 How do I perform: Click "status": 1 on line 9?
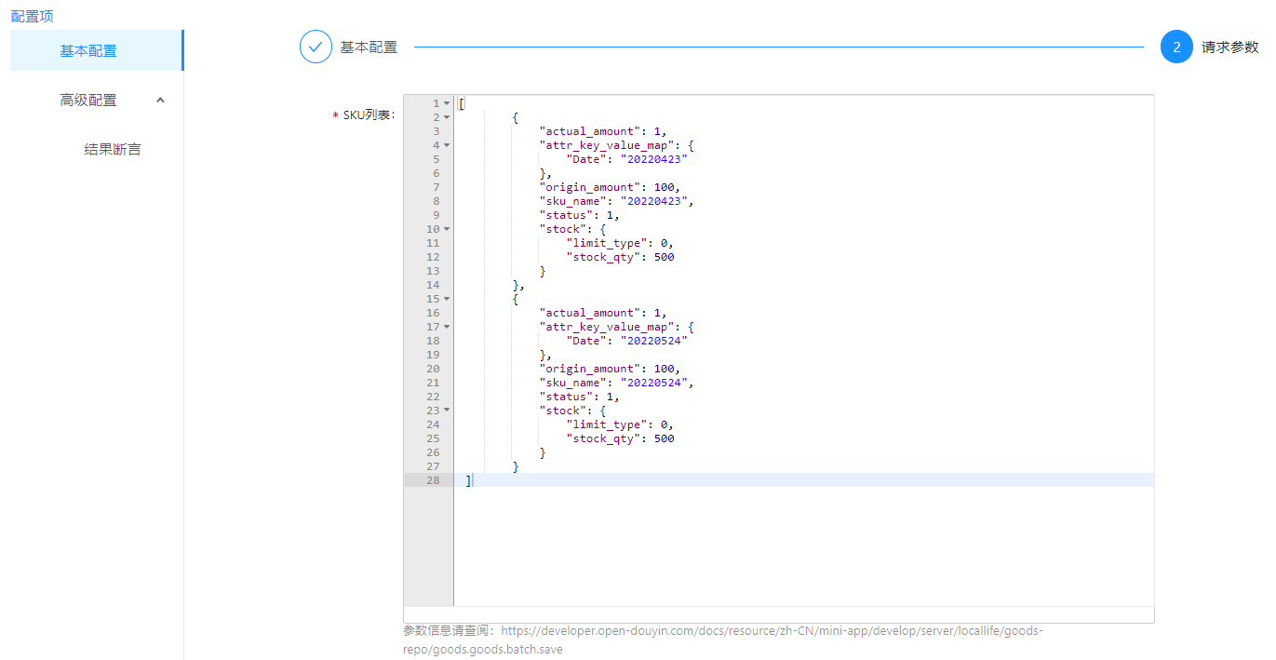[x=580, y=215]
